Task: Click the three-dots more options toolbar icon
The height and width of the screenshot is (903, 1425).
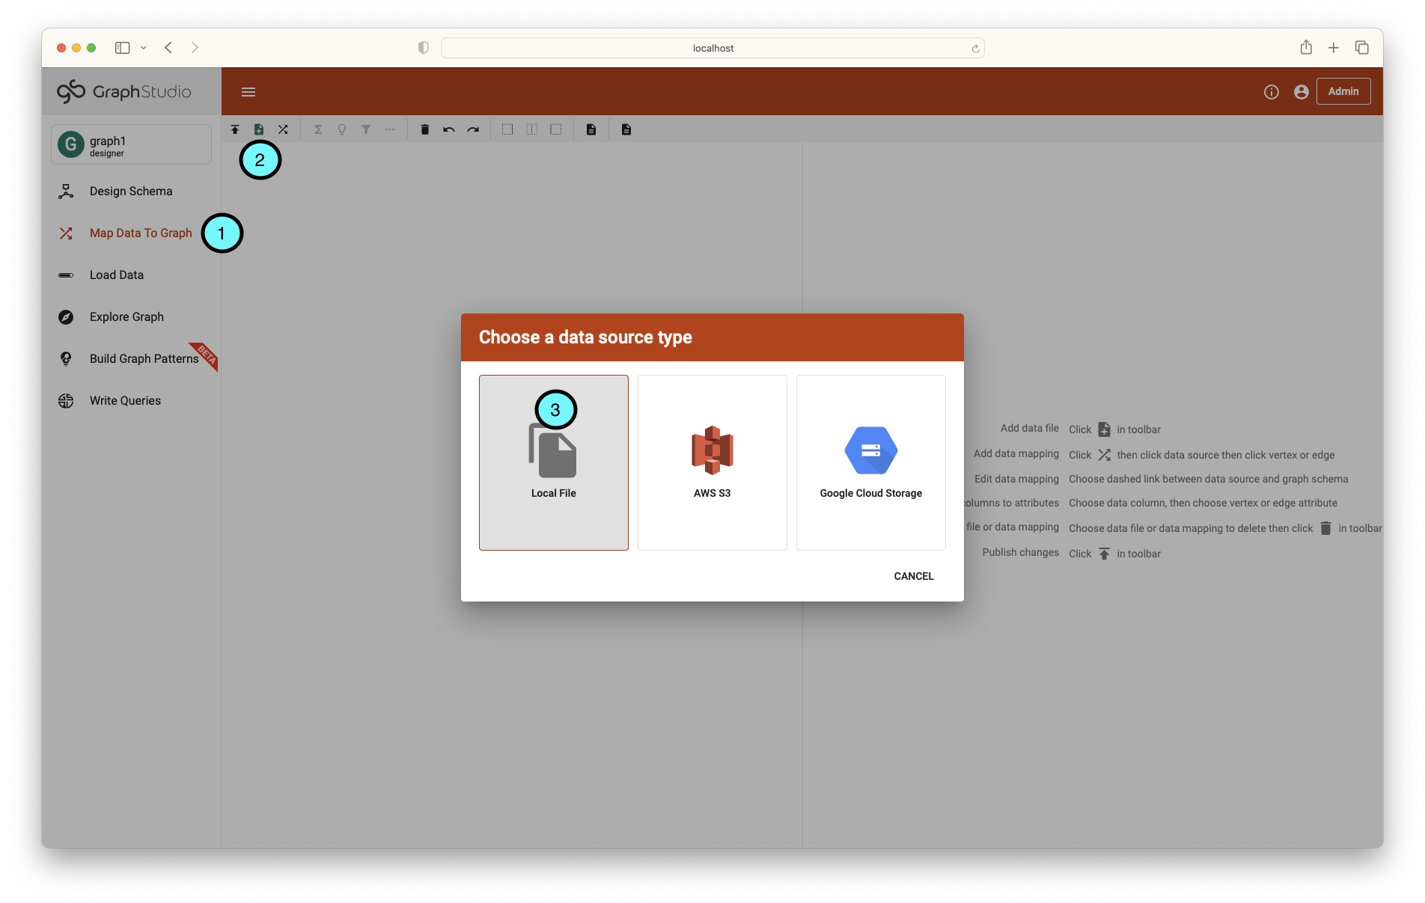Action: coord(390,129)
